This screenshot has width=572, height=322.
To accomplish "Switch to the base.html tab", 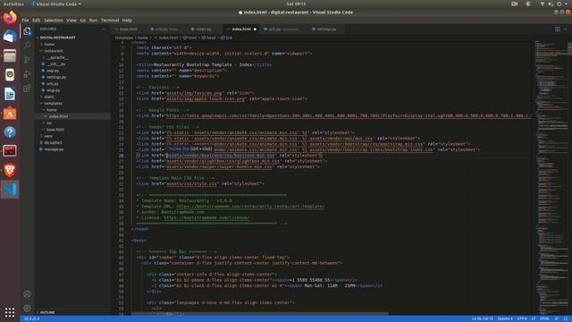I will (x=129, y=30).
